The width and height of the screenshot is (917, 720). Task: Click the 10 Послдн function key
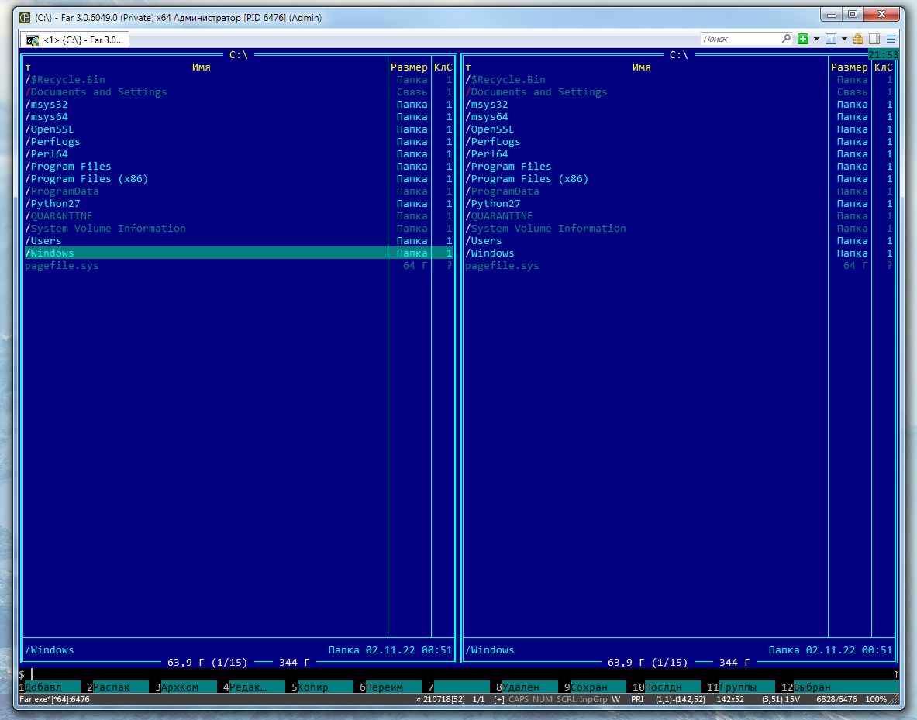tap(666, 687)
